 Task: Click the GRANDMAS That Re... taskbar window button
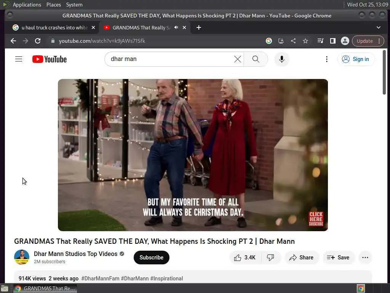pos(45,288)
